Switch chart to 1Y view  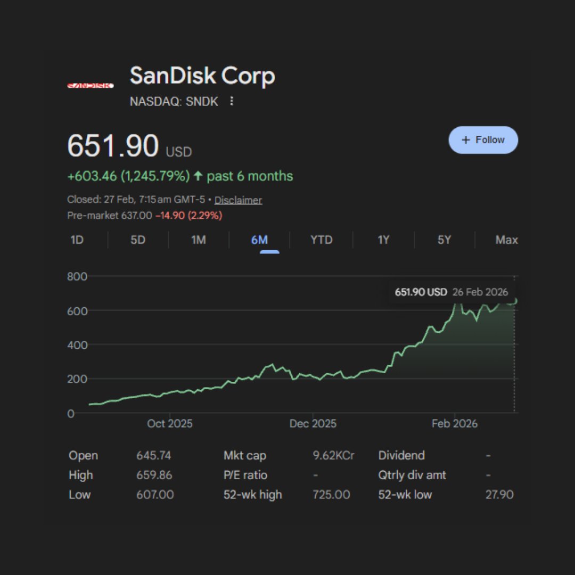[x=383, y=240]
